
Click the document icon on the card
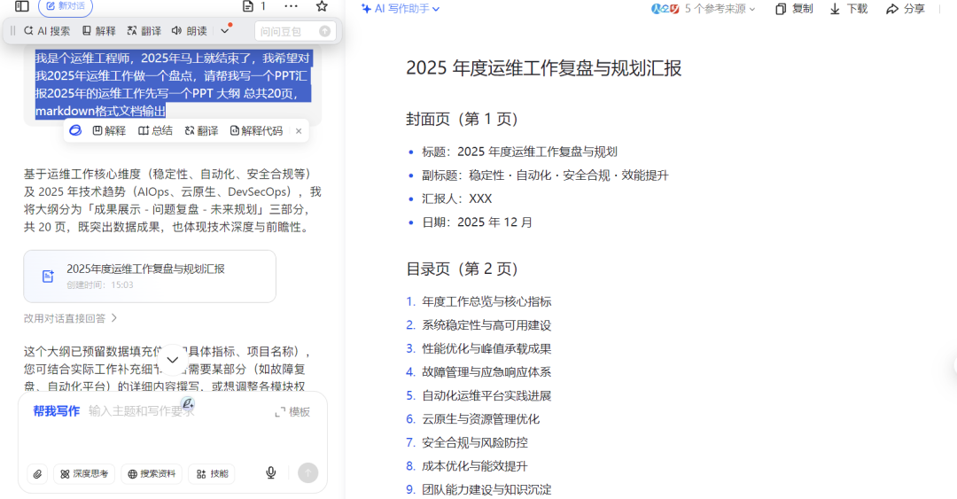(48, 276)
